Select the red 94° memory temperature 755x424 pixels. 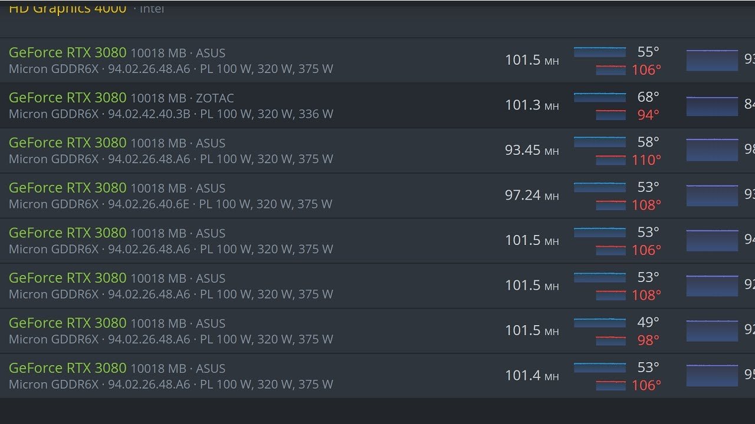(648, 115)
